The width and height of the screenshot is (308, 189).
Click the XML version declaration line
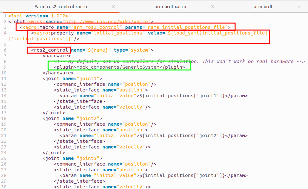coord(38,16)
